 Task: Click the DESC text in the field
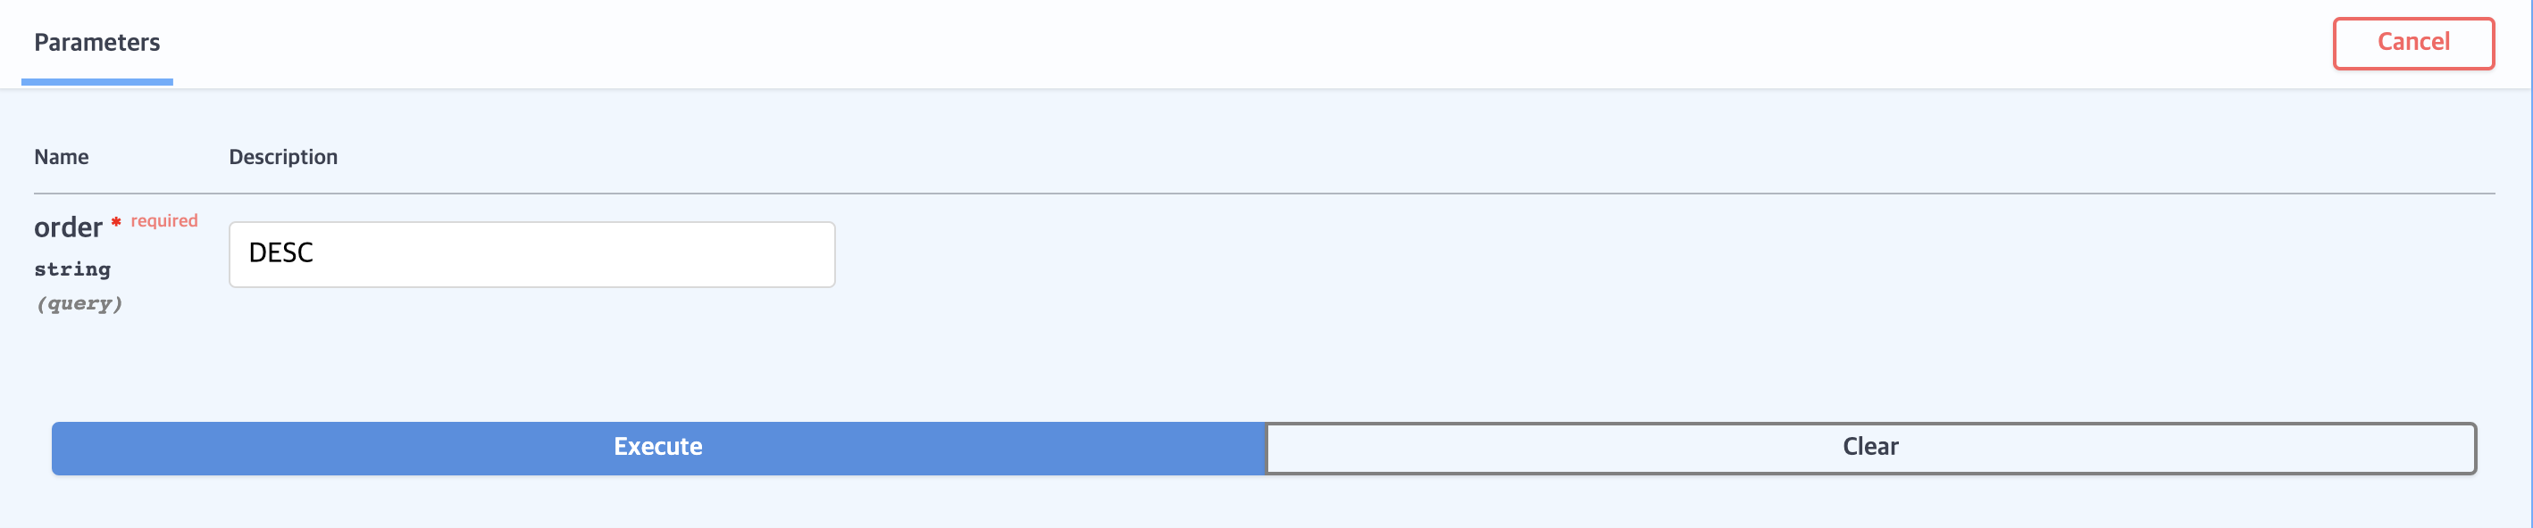tap(281, 253)
